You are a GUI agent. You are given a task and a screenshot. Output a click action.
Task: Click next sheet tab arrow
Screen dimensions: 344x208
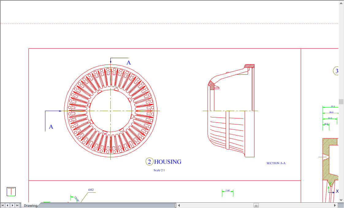(x=13, y=205)
